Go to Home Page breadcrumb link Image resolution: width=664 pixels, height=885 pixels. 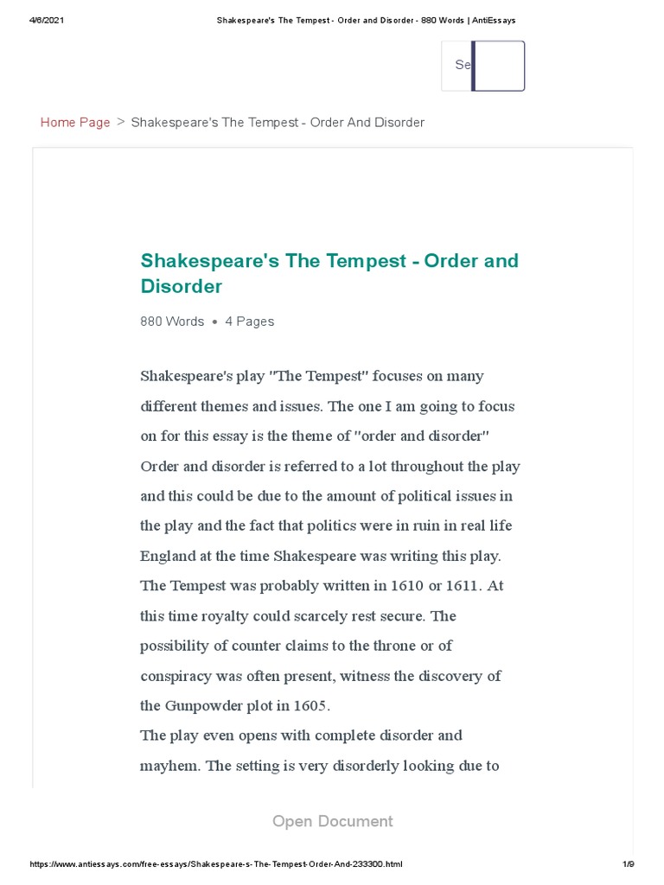[75, 123]
